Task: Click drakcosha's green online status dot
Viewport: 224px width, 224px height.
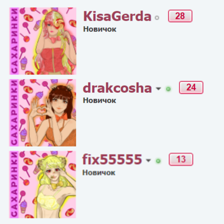Action: point(168,89)
